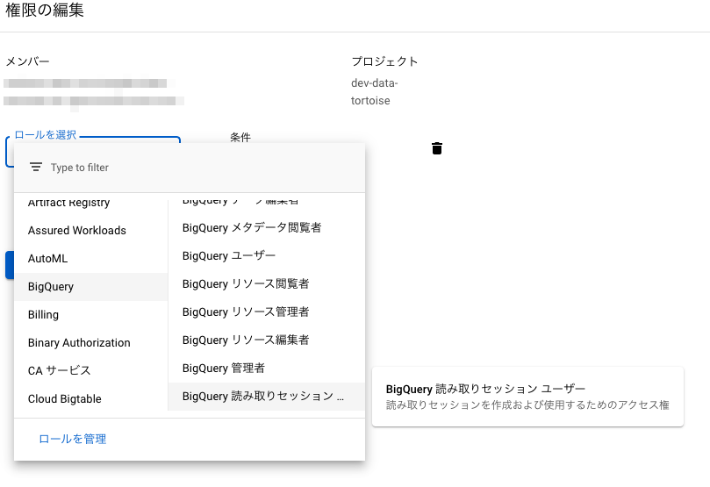Select Assured Workloads category

click(x=91, y=231)
